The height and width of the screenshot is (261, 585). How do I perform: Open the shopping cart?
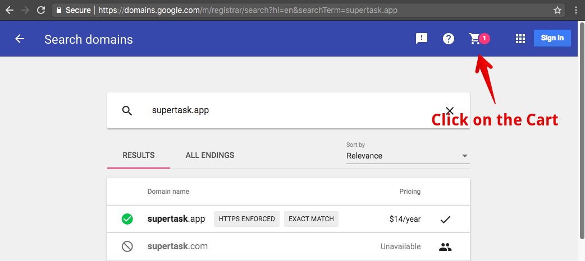click(x=475, y=38)
